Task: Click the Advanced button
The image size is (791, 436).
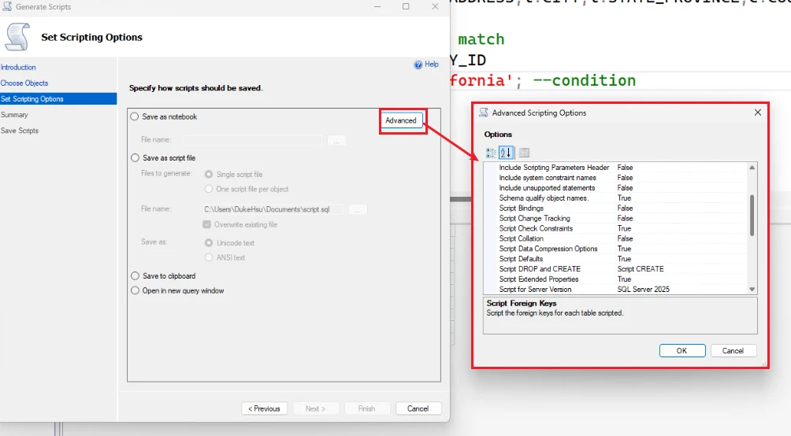Action: click(401, 120)
